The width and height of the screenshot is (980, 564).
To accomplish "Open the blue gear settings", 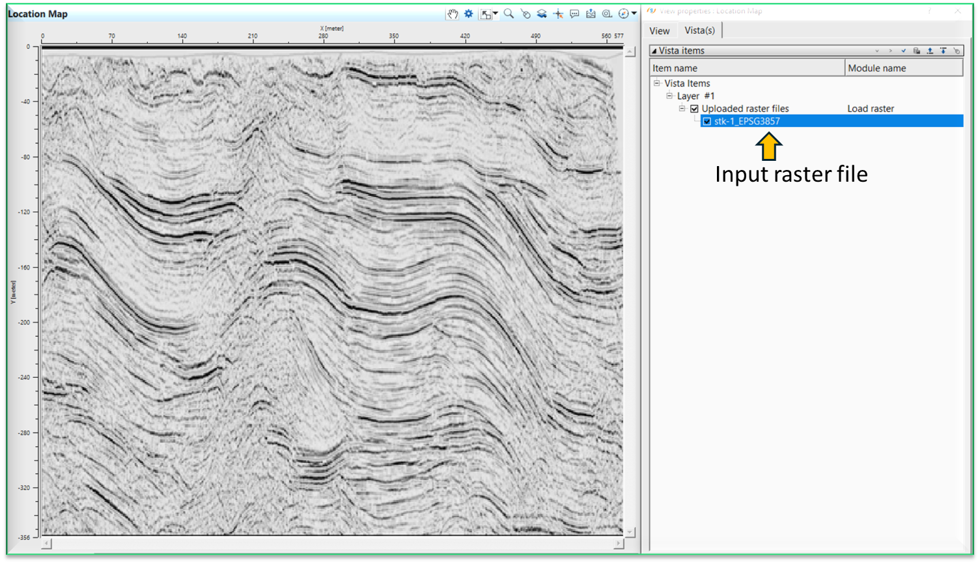I will point(468,14).
